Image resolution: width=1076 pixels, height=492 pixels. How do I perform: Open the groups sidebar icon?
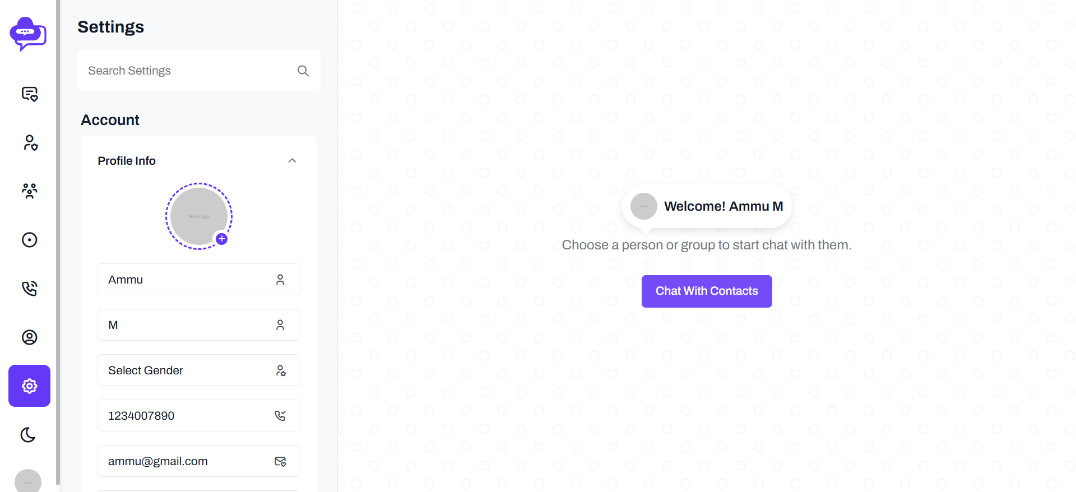click(x=30, y=191)
